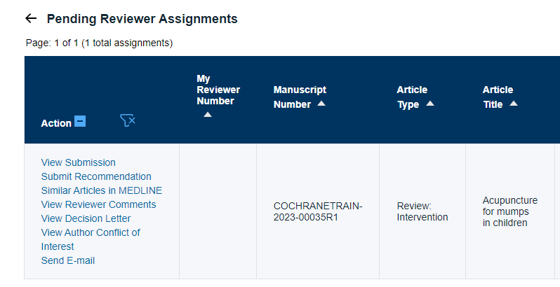Click the Send E-mail link
560x287 pixels.
[x=68, y=260]
